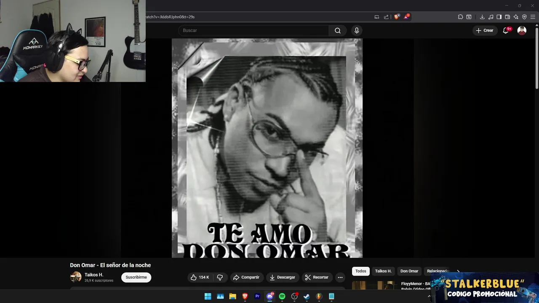The image size is (539, 303).
Task: Select the Taikos H. filter chip
Action: (383, 271)
